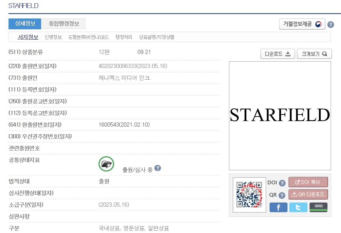Click the 출원/심사 중 status text

pos(138,170)
